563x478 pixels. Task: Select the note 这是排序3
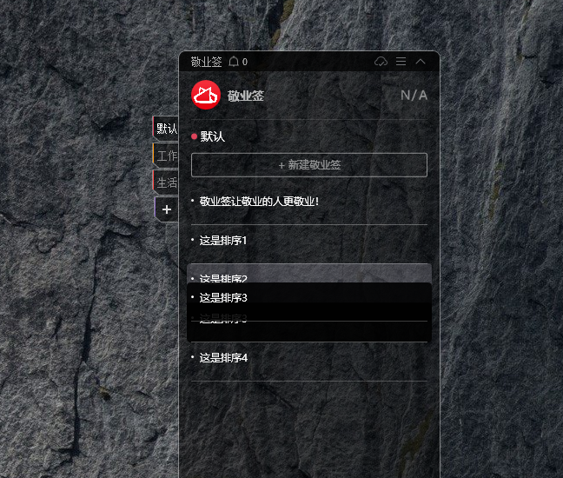[309, 298]
